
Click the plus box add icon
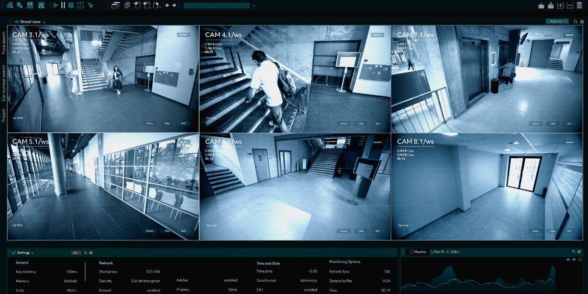[x=561, y=5]
